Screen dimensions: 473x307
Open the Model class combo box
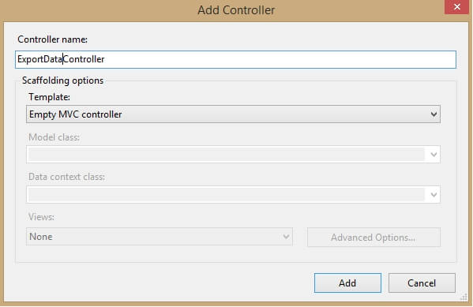[233, 155]
